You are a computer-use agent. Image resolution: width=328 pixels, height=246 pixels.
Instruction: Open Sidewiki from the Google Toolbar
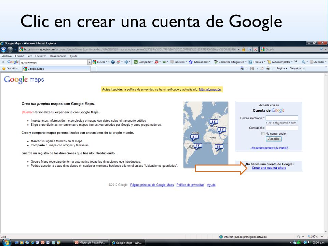(x=178, y=62)
